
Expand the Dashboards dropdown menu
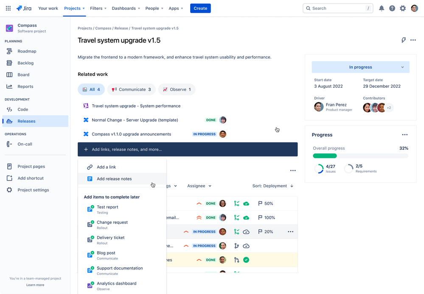(x=126, y=8)
